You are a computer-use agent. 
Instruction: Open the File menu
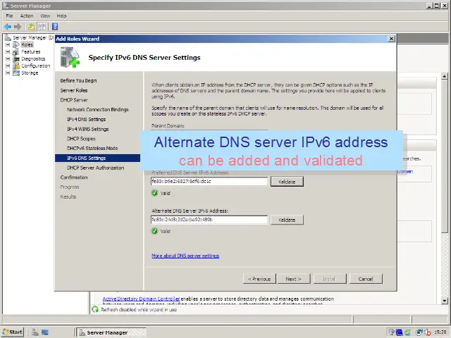click(9, 15)
